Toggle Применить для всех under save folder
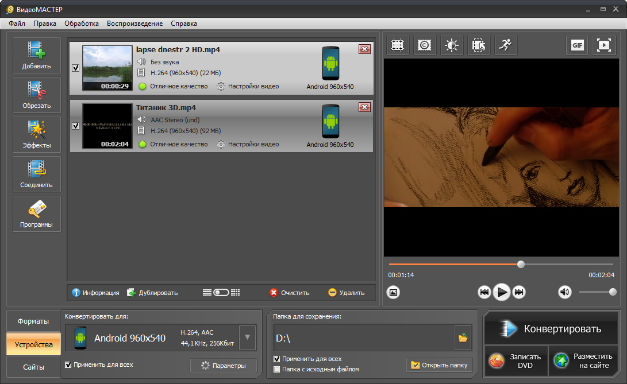The width and height of the screenshot is (627, 384). [276, 359]
